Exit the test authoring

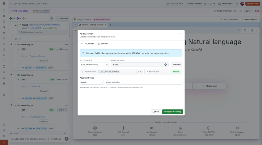[x=257, y=11]
